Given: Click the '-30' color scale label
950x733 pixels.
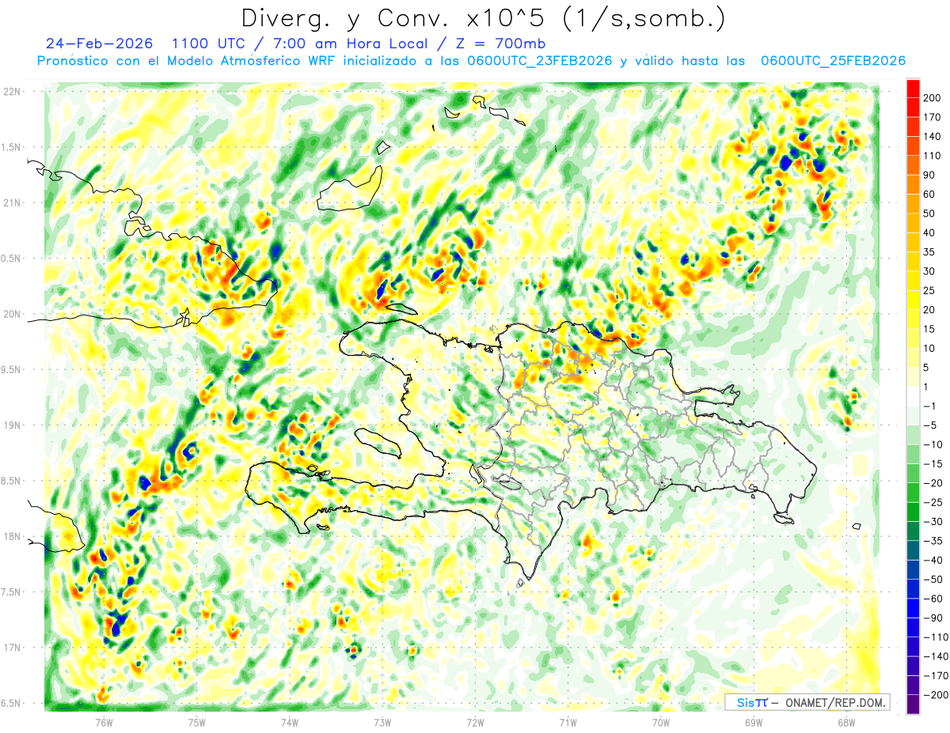Looking at the screenshot, I should click(x=932, y=521).
